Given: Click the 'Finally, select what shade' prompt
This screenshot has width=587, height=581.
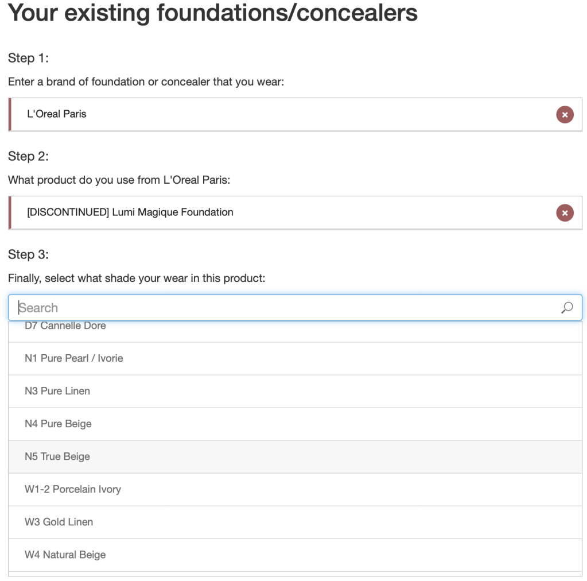Looking at the screenshot, I should tap(137, 278).
